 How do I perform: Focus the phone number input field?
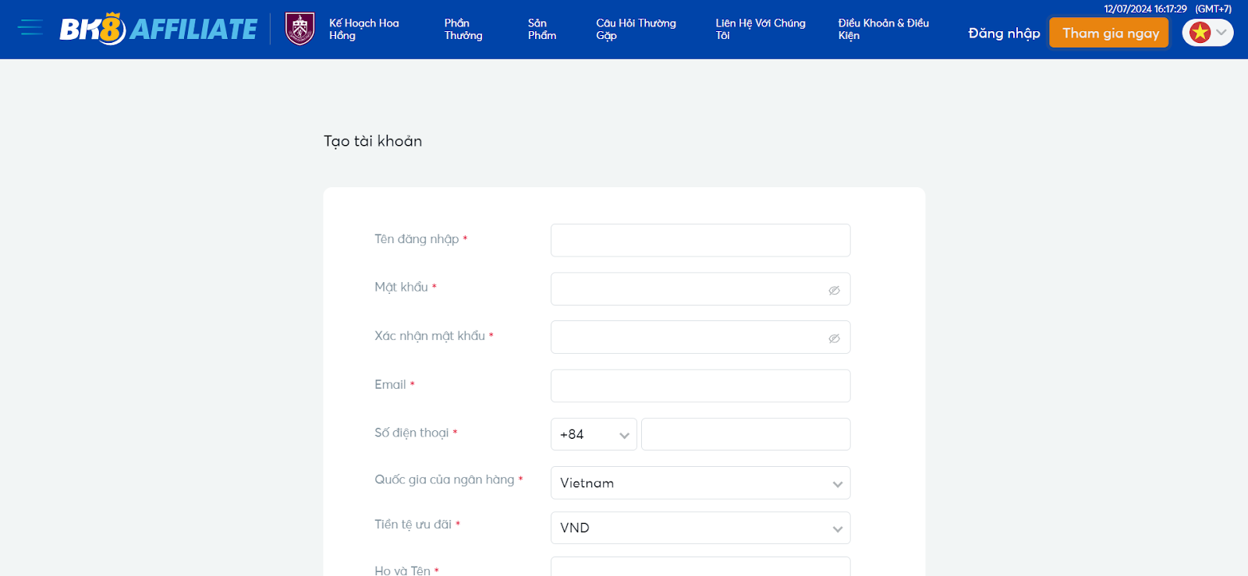(x=746, y=434)
